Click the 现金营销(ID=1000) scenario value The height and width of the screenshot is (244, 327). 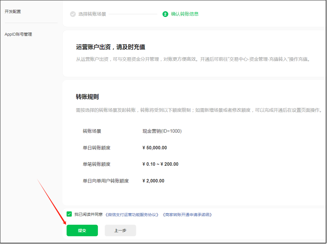click(x=162, y=131)
